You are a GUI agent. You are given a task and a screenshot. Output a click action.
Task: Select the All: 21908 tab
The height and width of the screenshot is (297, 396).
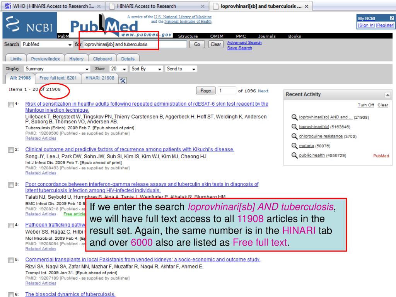[x=20, y=78]
